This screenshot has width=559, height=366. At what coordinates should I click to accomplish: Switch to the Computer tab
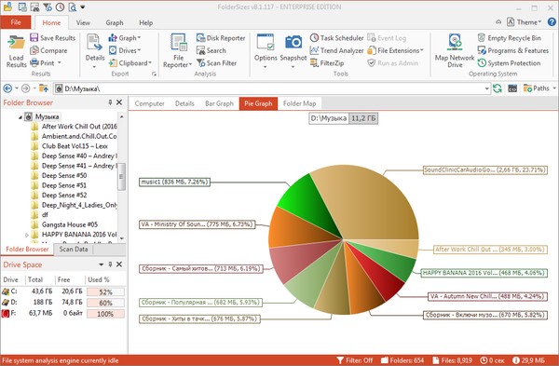tap(149, 103)
